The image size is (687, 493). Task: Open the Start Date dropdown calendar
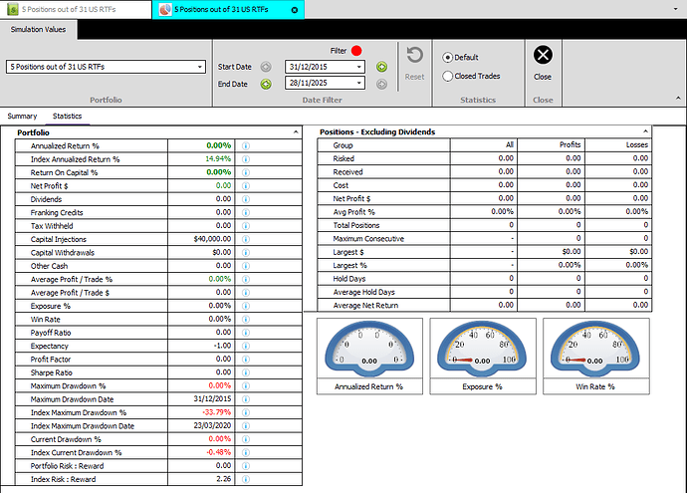tap(359, 67)
